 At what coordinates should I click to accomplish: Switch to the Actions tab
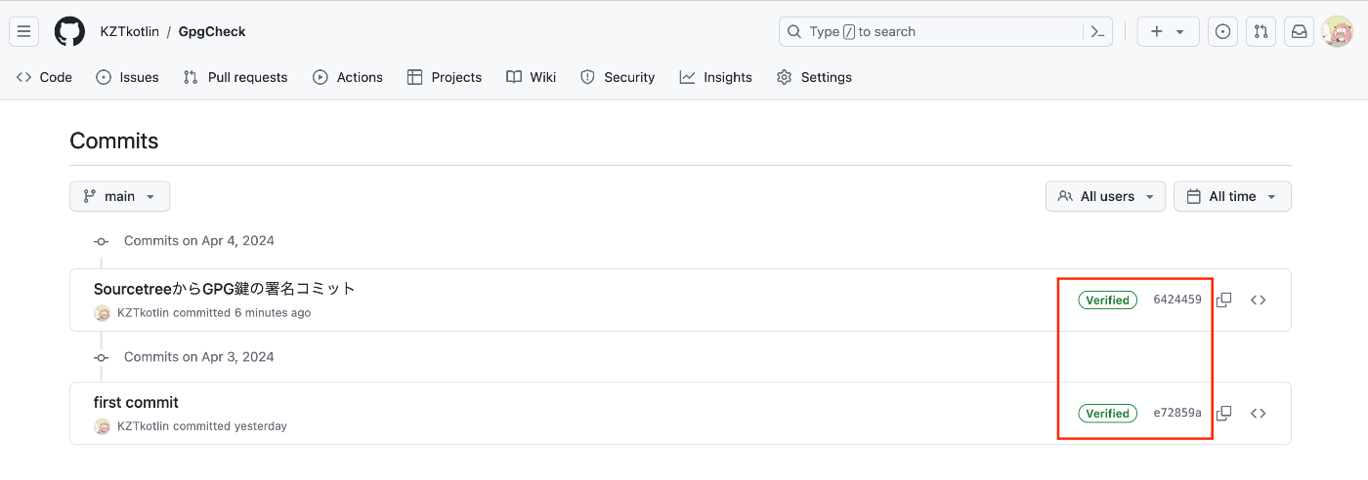tap(348, 77)
